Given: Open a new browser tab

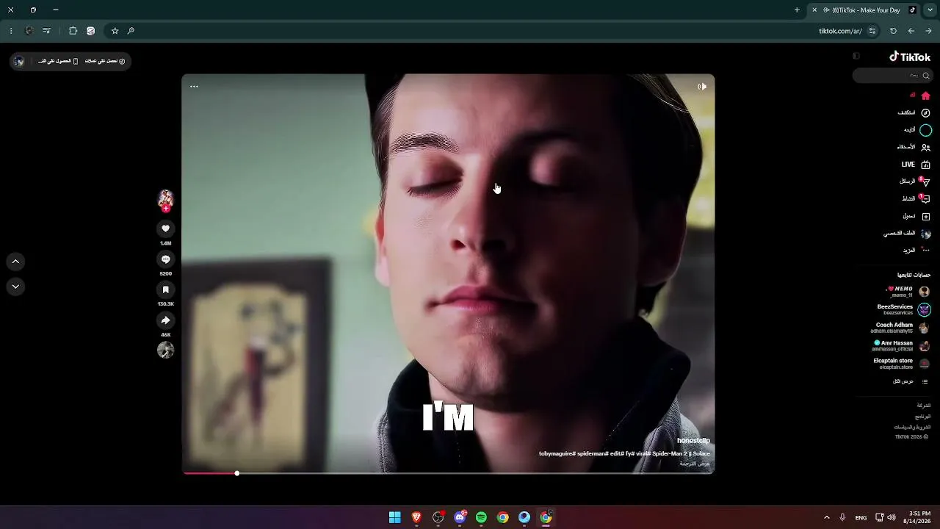Looking at the screenshot, I should (797, 10).
